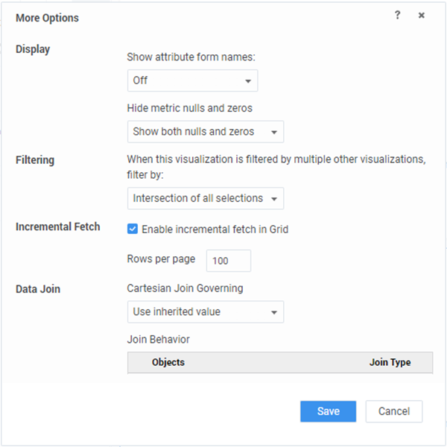Close the More Options dialog

(422, 16)
